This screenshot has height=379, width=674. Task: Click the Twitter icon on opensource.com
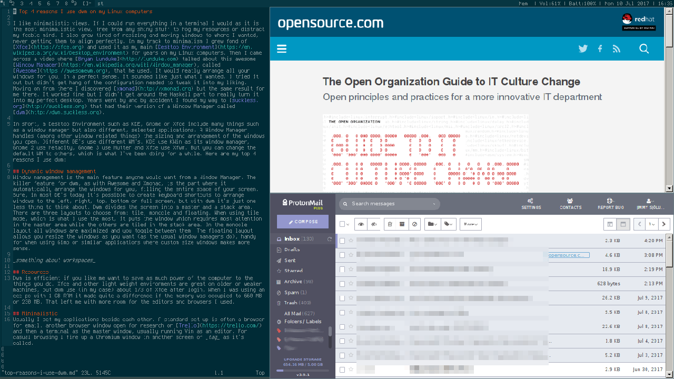pyautogui.click(x=583, y=49)
